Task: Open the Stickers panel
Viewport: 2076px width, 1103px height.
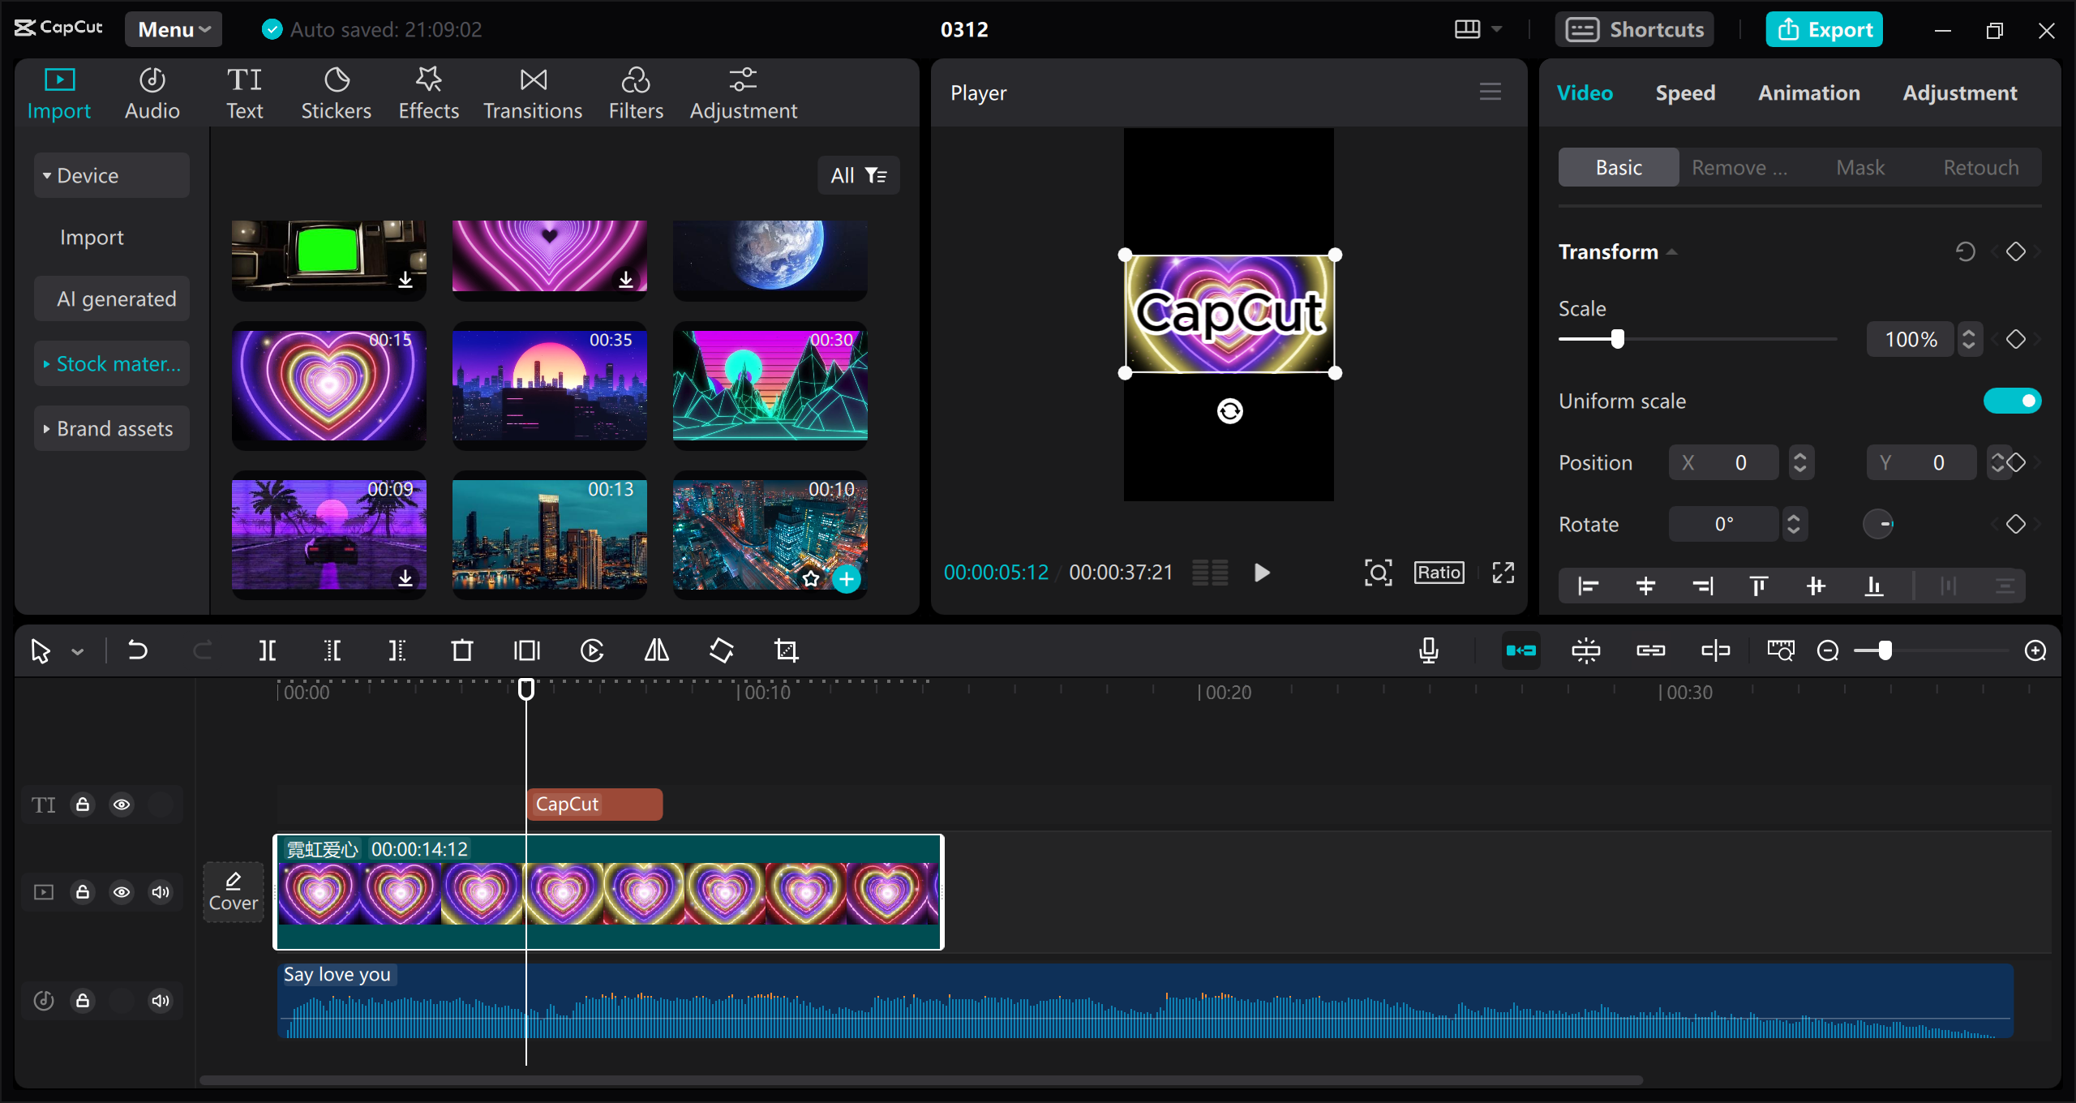Action: point(336,92)
